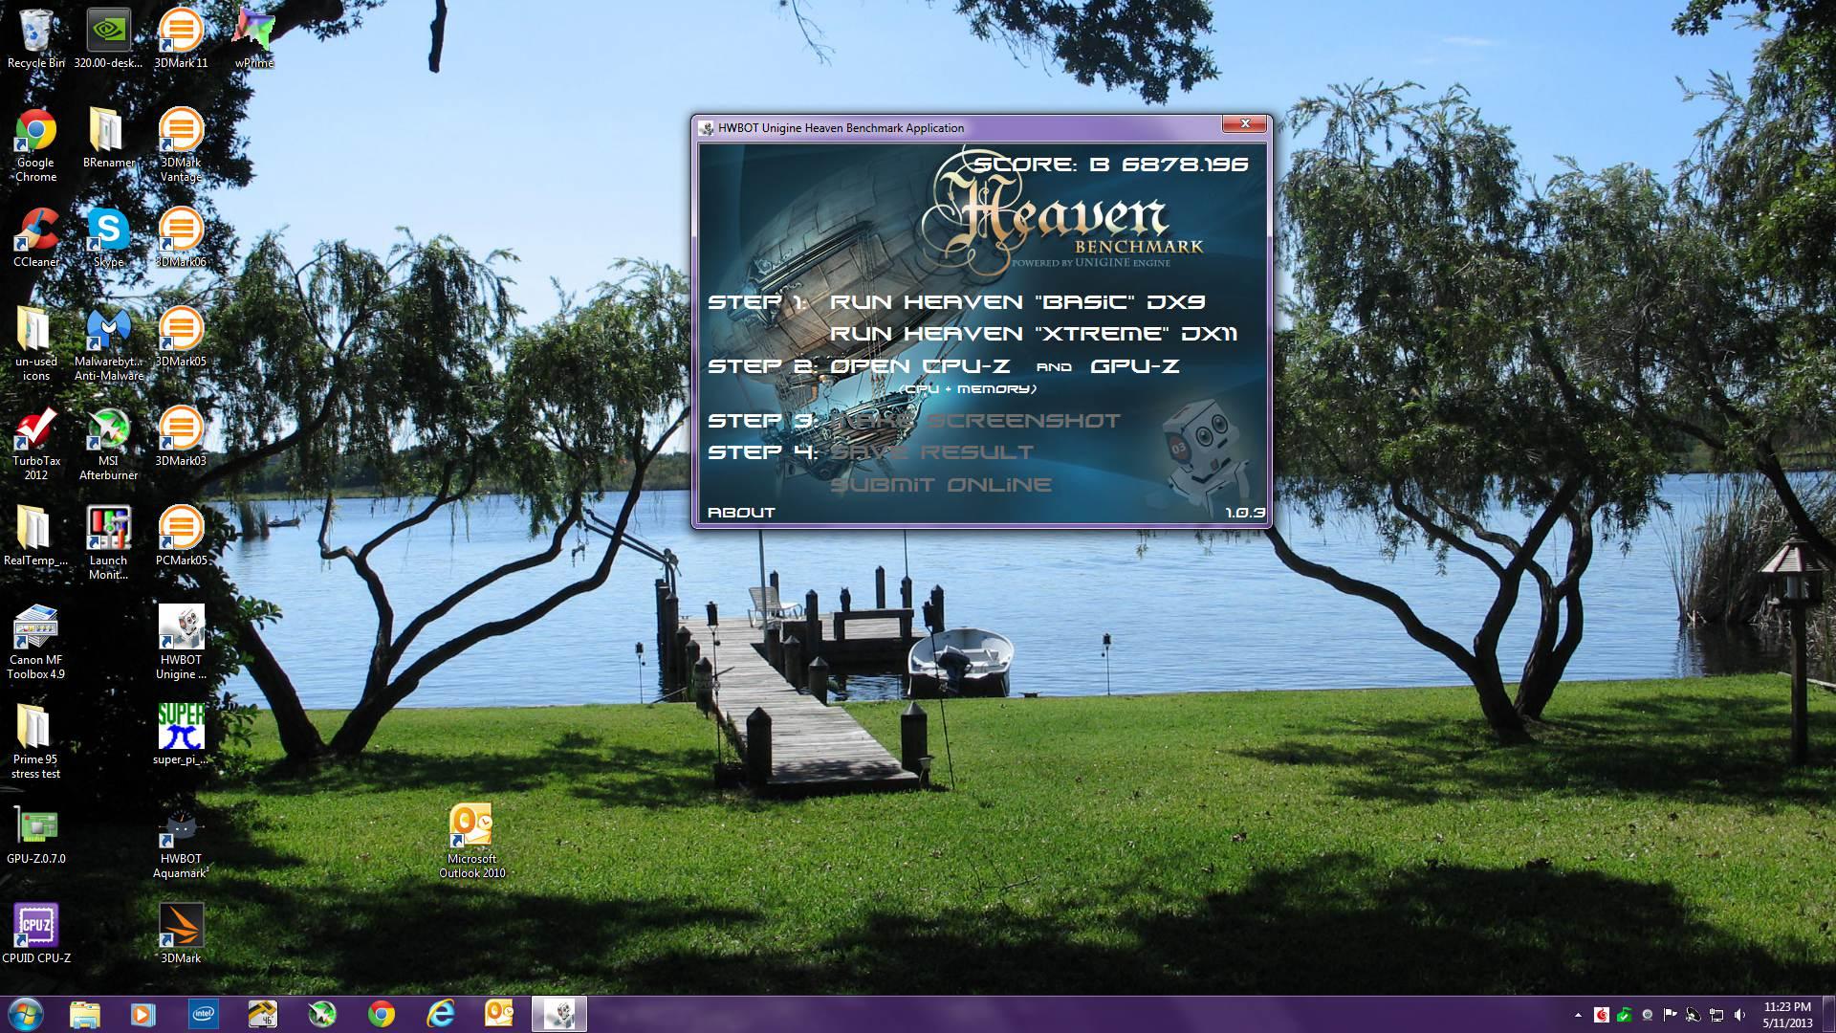Image resolution: width=1836 pixels, height=1033 pixels.
Task: Click the HWBOT Heaven taskbar button
Action: click(559, 1014)
